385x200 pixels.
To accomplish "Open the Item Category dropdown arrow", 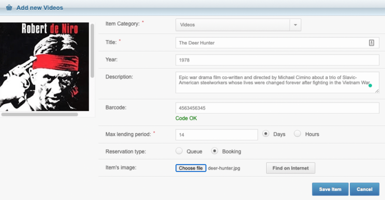I will 295,24.
